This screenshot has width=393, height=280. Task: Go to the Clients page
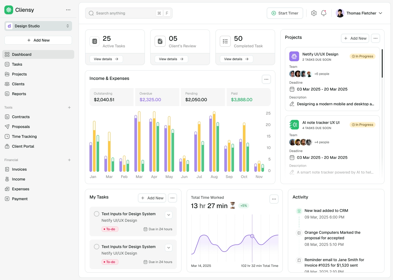(x=18, y=84)
